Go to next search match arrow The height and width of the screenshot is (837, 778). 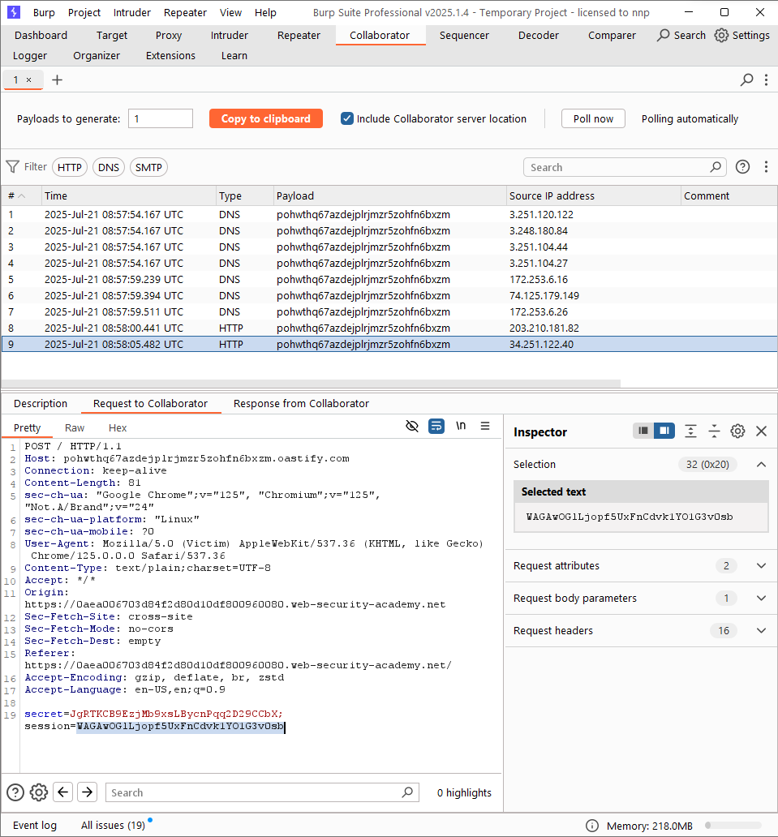point(87,792)
